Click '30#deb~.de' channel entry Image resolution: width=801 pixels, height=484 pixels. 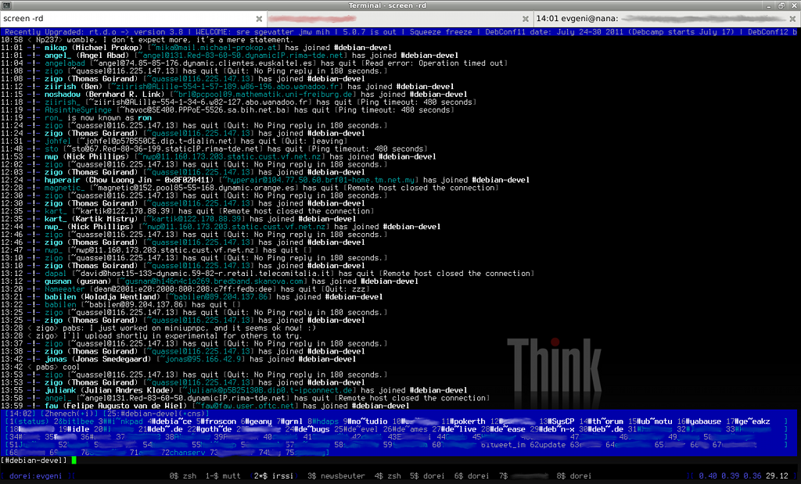pyautogui.click(x=602, y=428)
